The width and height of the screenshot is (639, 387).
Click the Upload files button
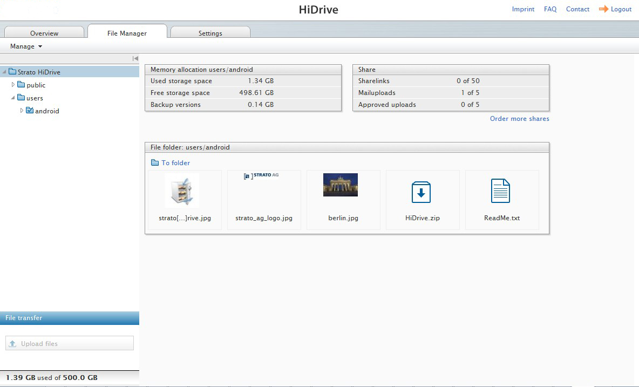click(x=69, y=343)
